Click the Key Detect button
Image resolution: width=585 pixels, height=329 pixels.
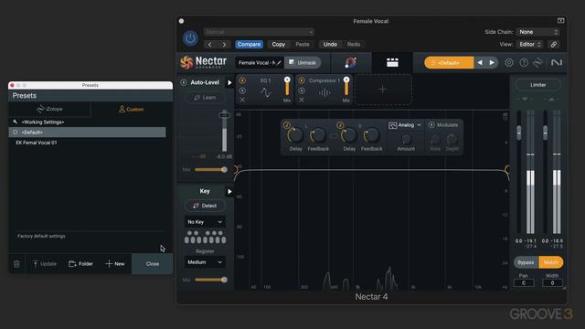pyautogui.click(x=205, y=206)
